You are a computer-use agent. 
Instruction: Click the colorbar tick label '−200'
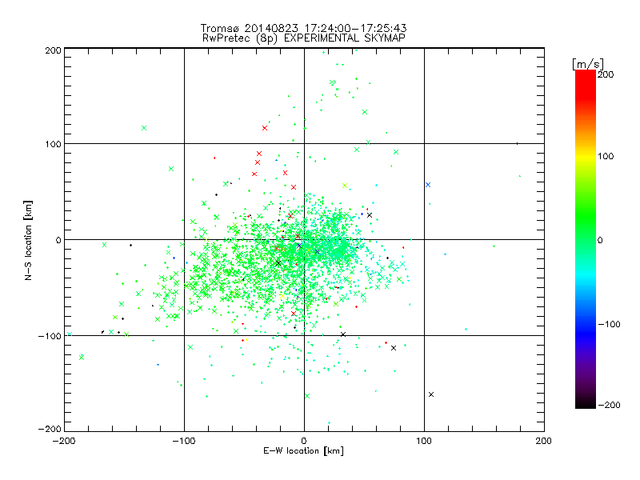point(609,405)
